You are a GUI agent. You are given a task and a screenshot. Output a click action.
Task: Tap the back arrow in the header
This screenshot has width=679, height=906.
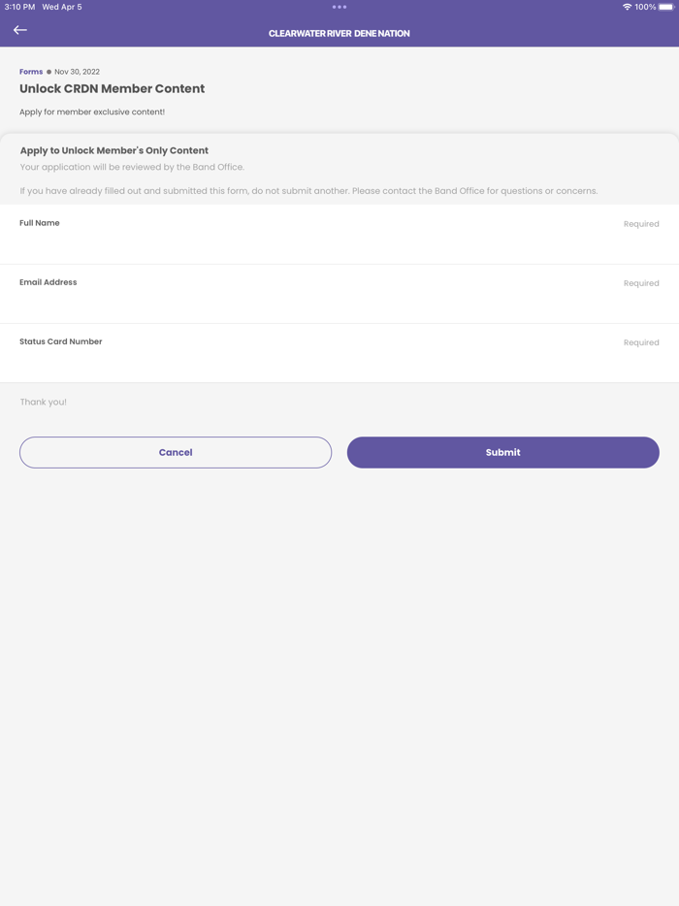pos(20,30)
